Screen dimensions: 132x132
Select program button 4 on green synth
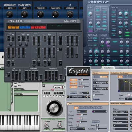pos(49,93)
